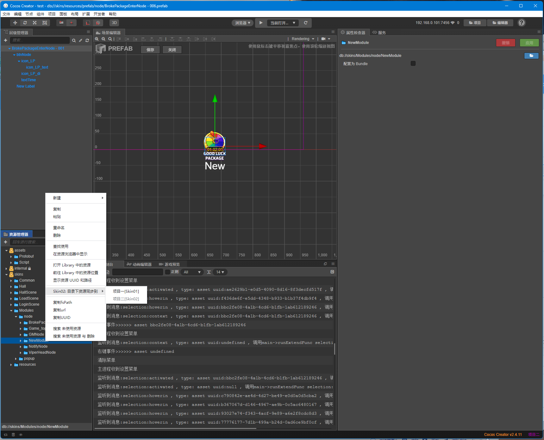Select the rotate transform tool
Viewport: 544px width, 440px height.
(25, 23)
